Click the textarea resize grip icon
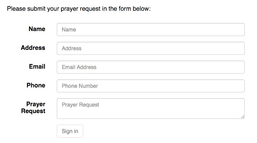Image resolution: width=257 pixels, height=143 pixels. (x=242, y=117)
